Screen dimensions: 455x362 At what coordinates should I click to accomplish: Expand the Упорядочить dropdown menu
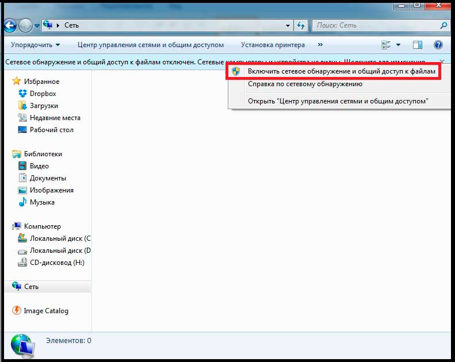[35, 45]
